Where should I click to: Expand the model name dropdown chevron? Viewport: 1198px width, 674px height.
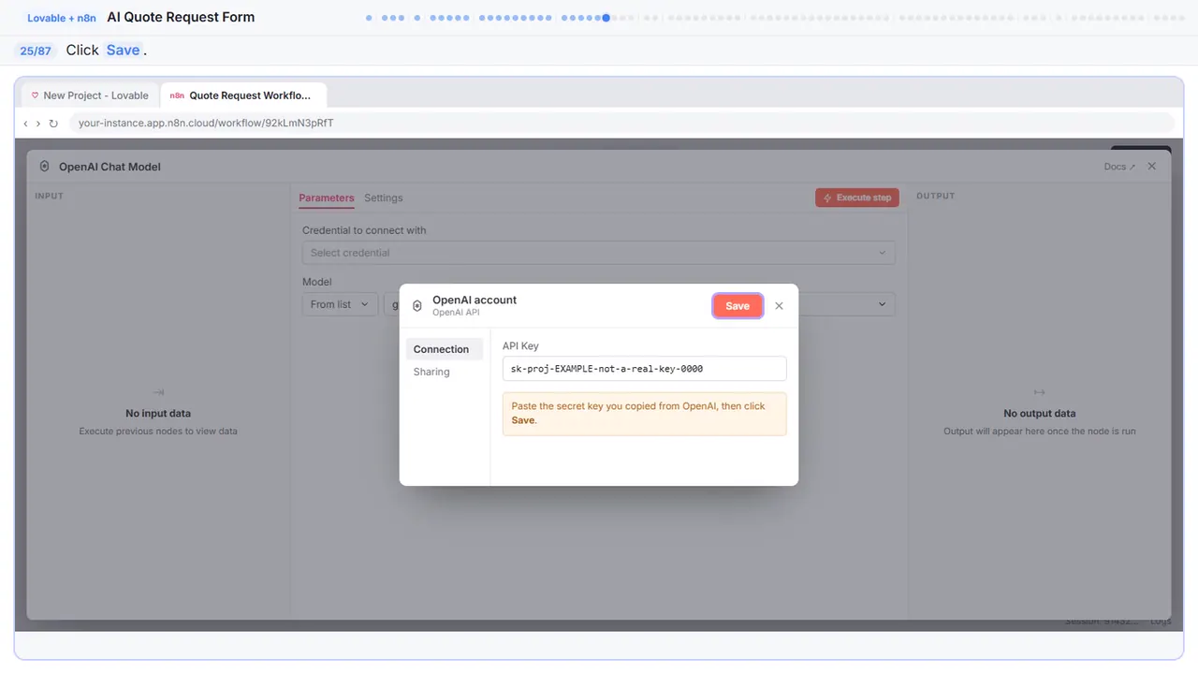[882, 304]
